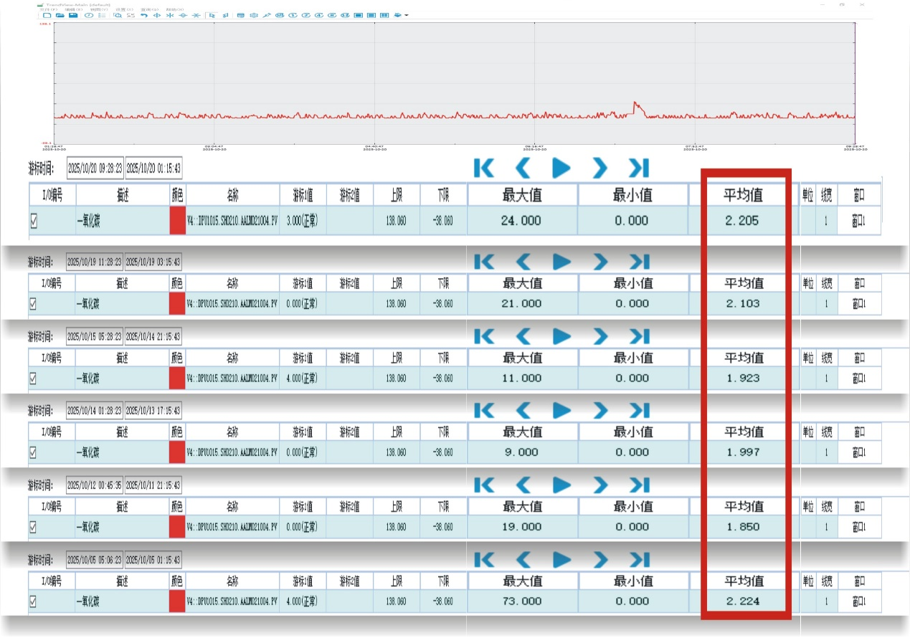Click the magnifier zoom toolbar icon

pyautogui.click(x=118, y=15)
